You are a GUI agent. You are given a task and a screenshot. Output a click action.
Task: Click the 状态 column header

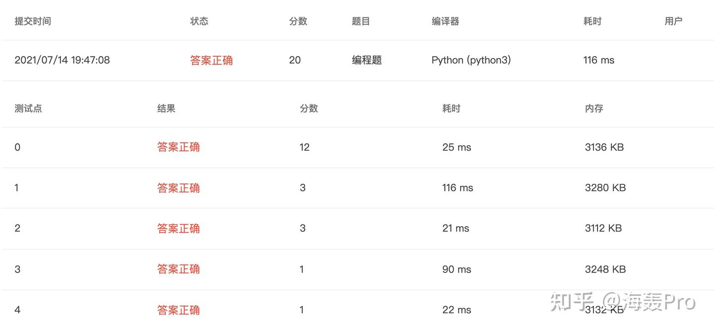(199, 21)
